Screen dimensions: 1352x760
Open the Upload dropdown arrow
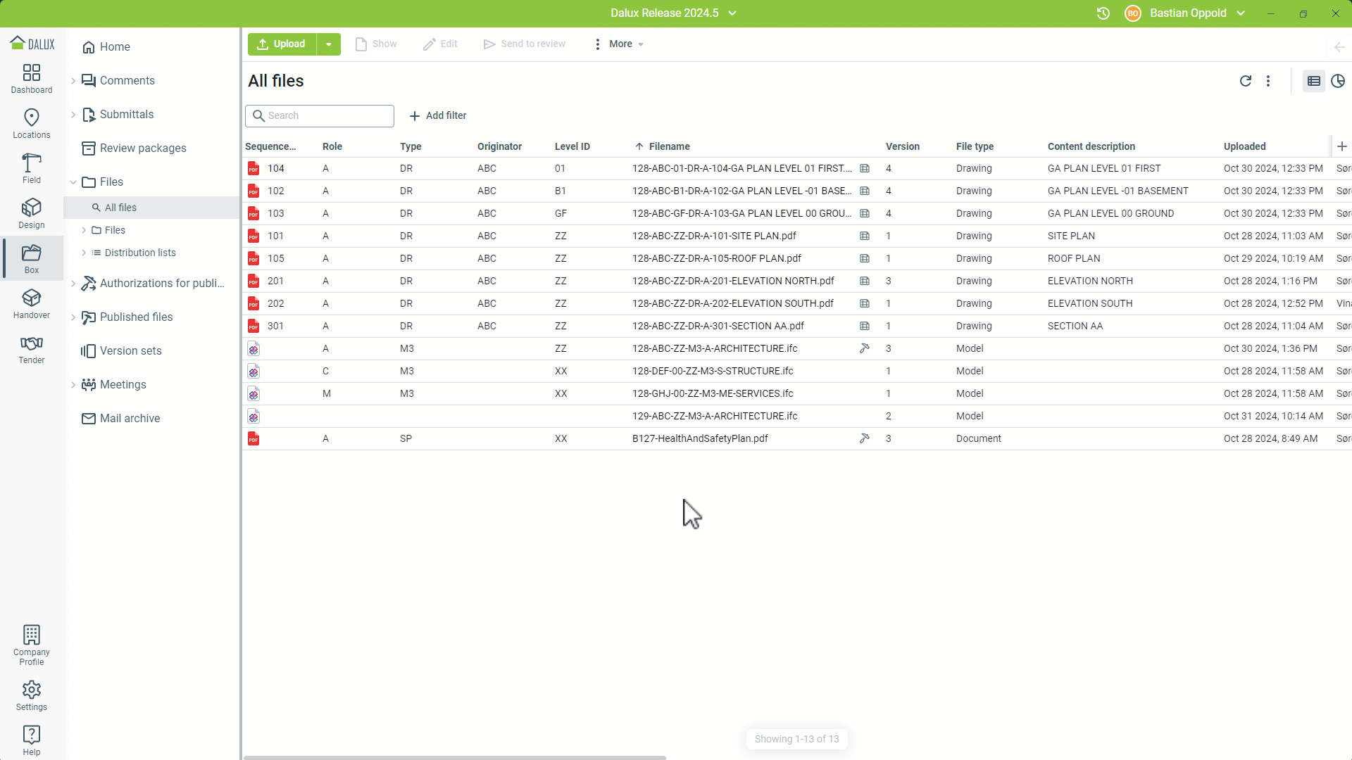[328, 44]
